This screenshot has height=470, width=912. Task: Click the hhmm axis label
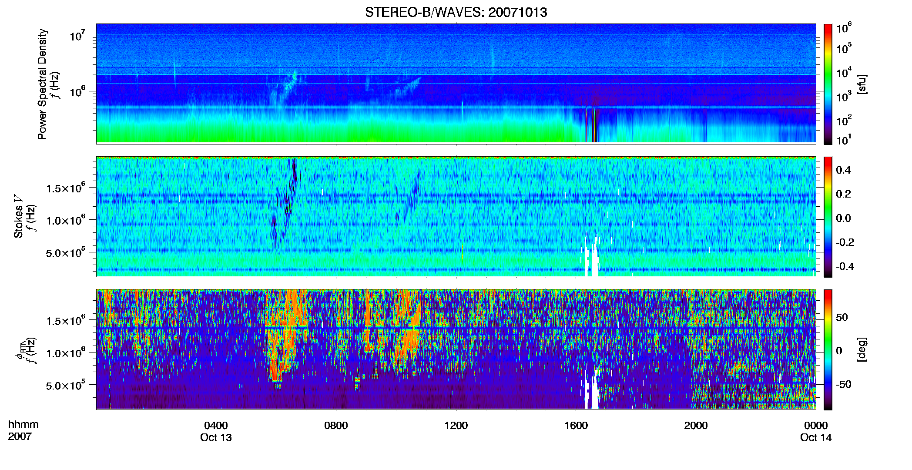pos(23,424)
